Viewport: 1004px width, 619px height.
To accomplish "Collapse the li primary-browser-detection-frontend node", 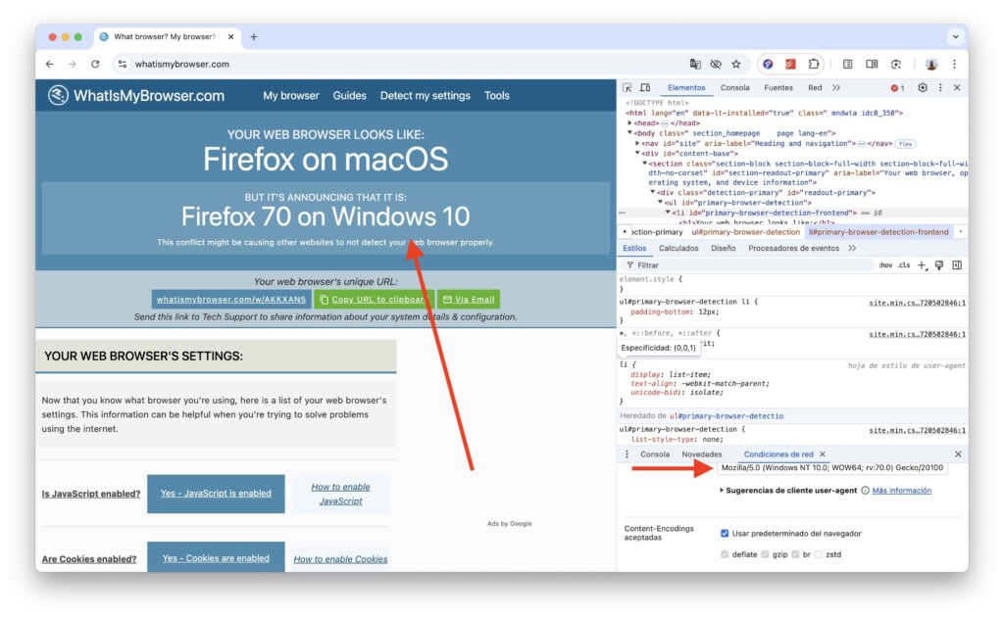I will 668,213.
